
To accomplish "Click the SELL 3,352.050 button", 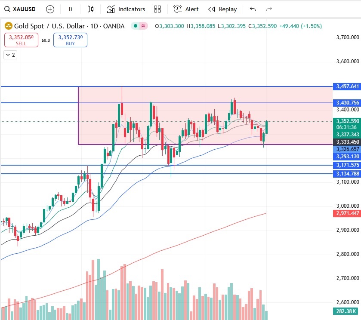I will [21, 40].
